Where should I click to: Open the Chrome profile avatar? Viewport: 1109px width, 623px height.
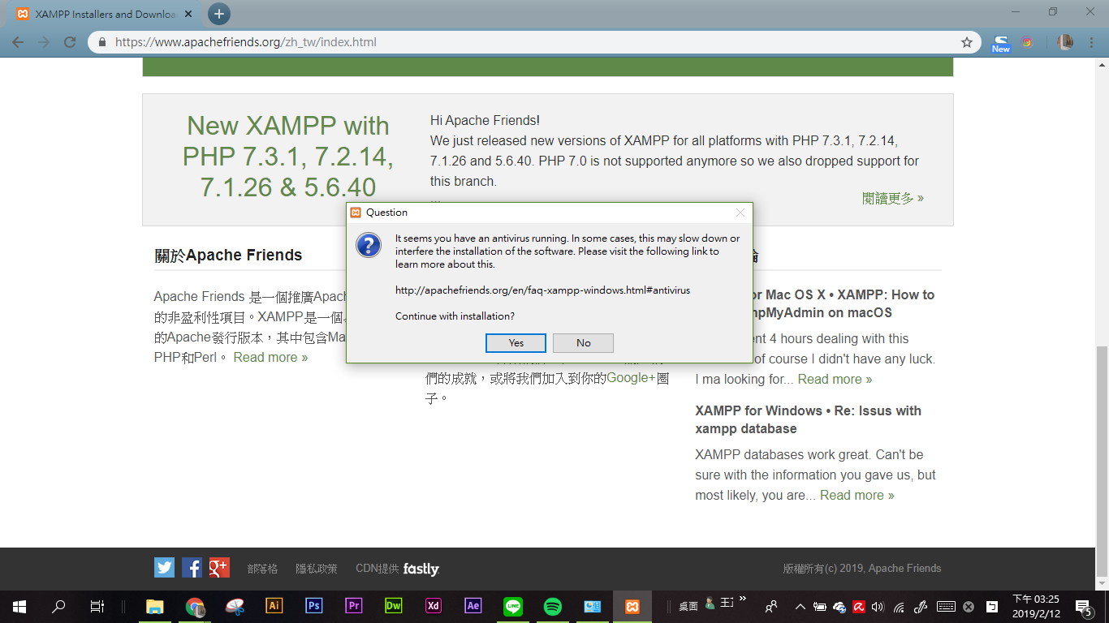coord(1065,42)
